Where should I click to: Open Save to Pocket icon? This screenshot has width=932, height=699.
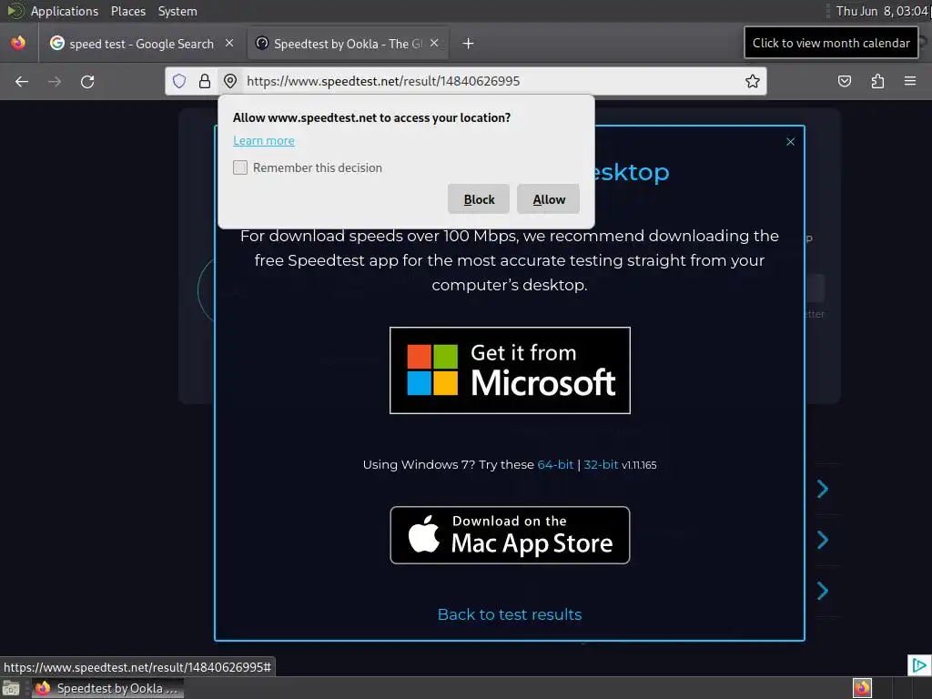[844, 81]
